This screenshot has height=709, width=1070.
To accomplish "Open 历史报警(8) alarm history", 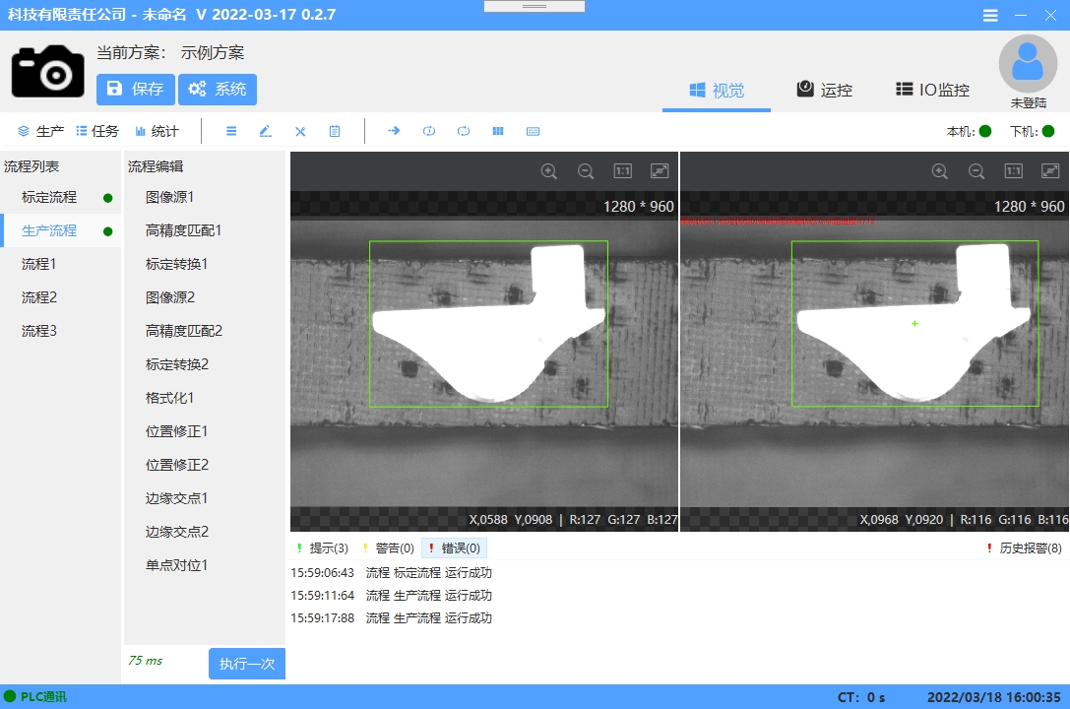I will pos(1024,548).
